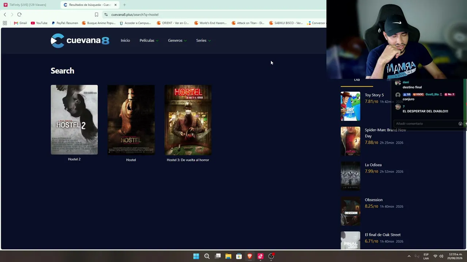
Task: Click GusG_Bla username in chat
Action: coord(432,94)
